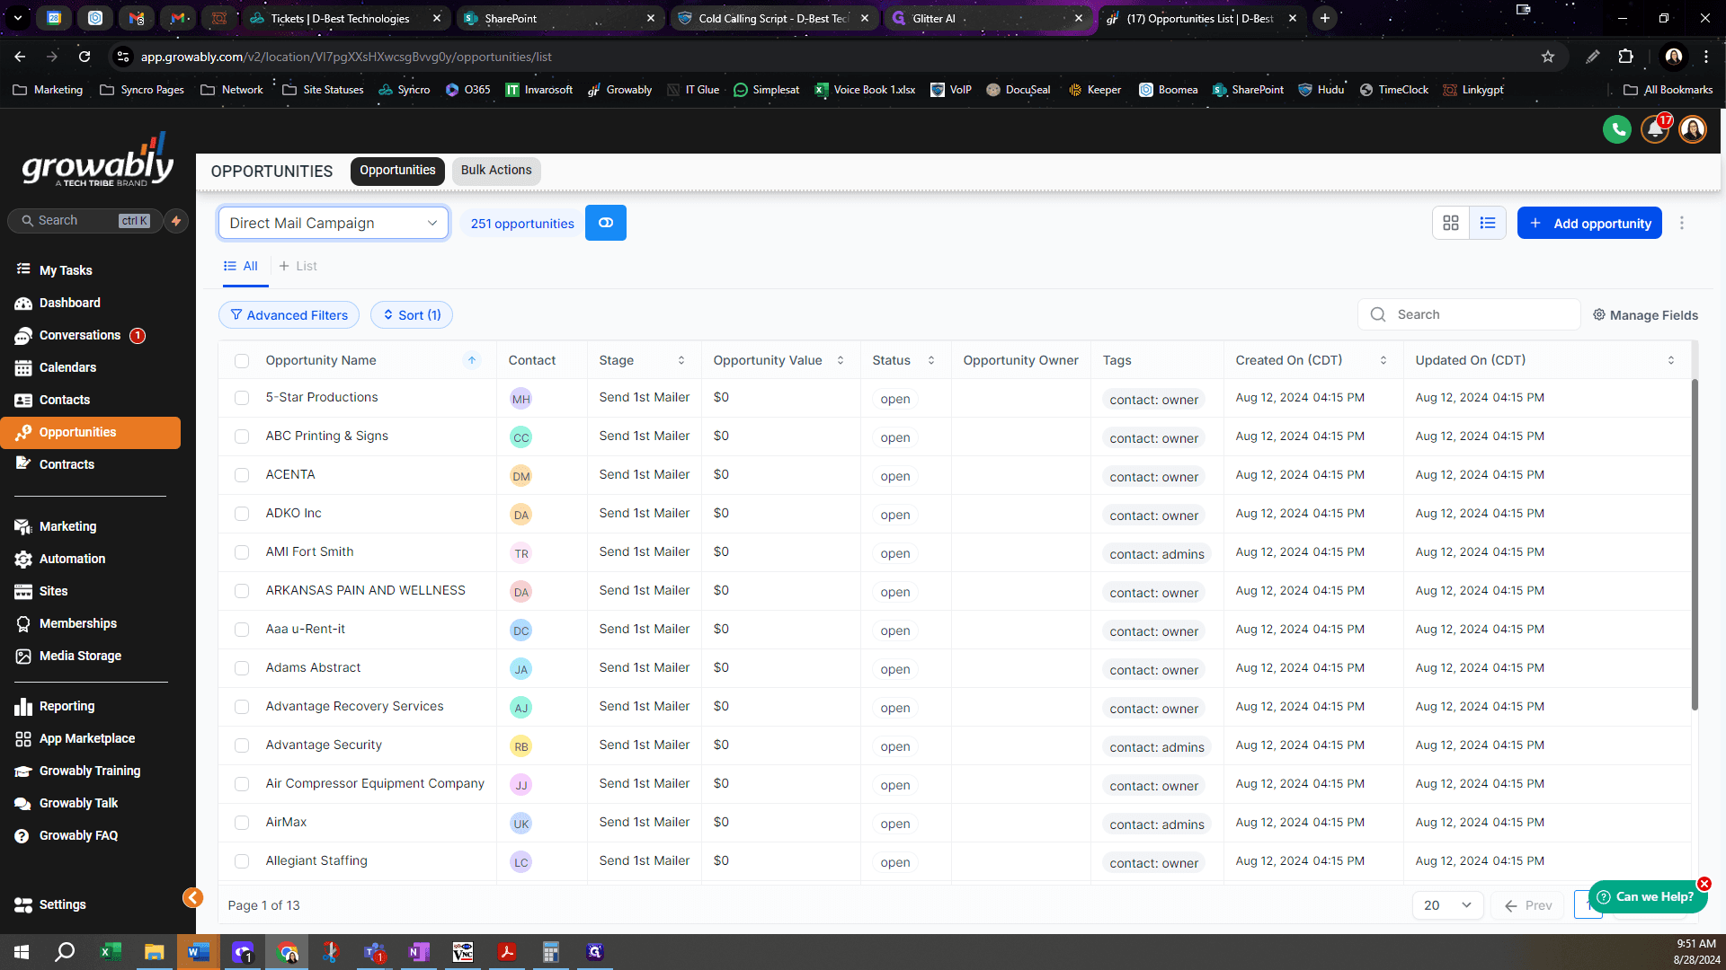Viewport: 1726px width, 970px height.
Task: Check the AirMax row checkbox
Action: click(x=242, y=823)
